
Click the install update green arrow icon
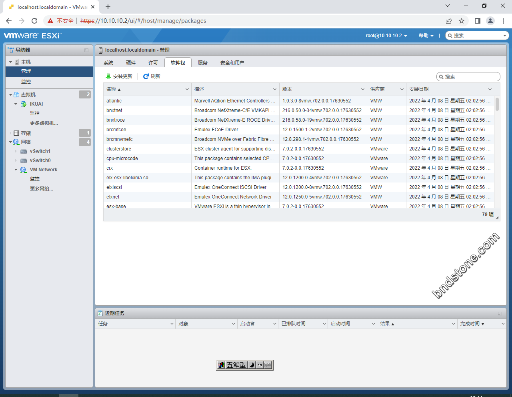pos(108,76)
